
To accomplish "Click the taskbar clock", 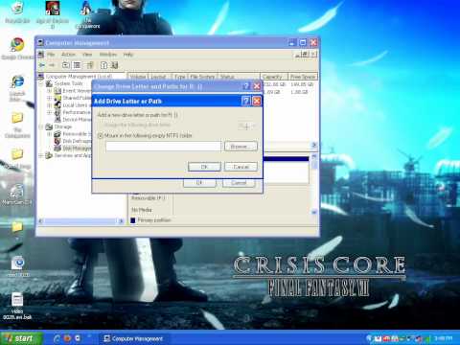I will click(x=443, y=338).
